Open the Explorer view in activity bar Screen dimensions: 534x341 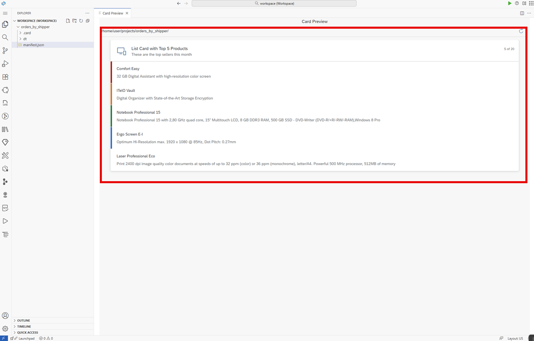[x=5, y=24]
